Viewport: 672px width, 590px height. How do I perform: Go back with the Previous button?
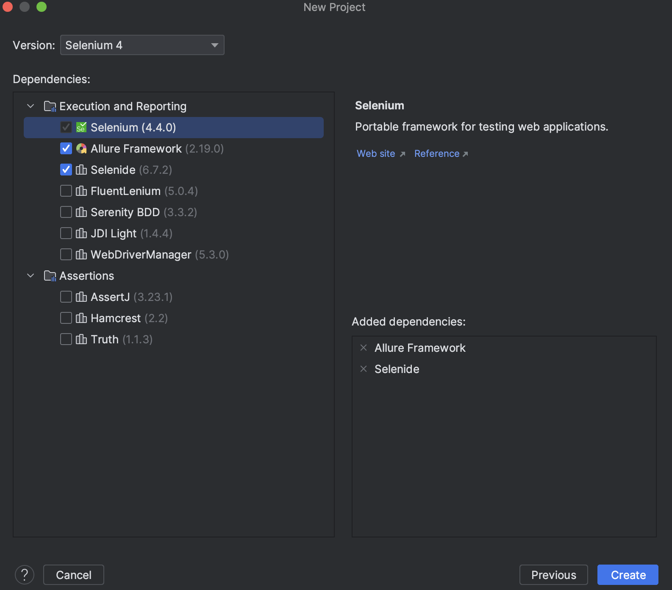pyautogui.click(x=553, y=575)
